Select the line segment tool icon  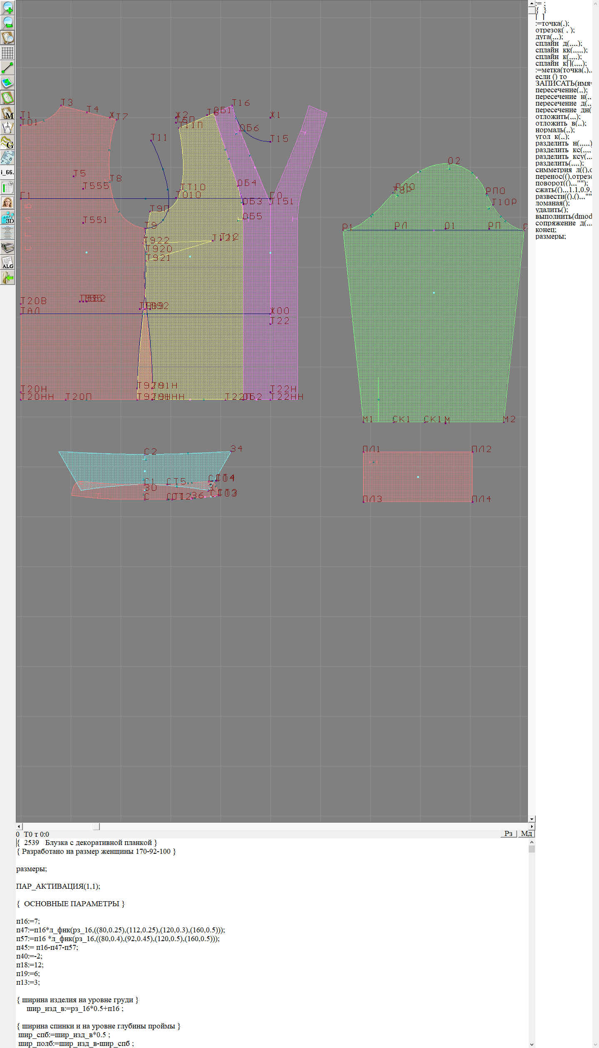[7, 68]
